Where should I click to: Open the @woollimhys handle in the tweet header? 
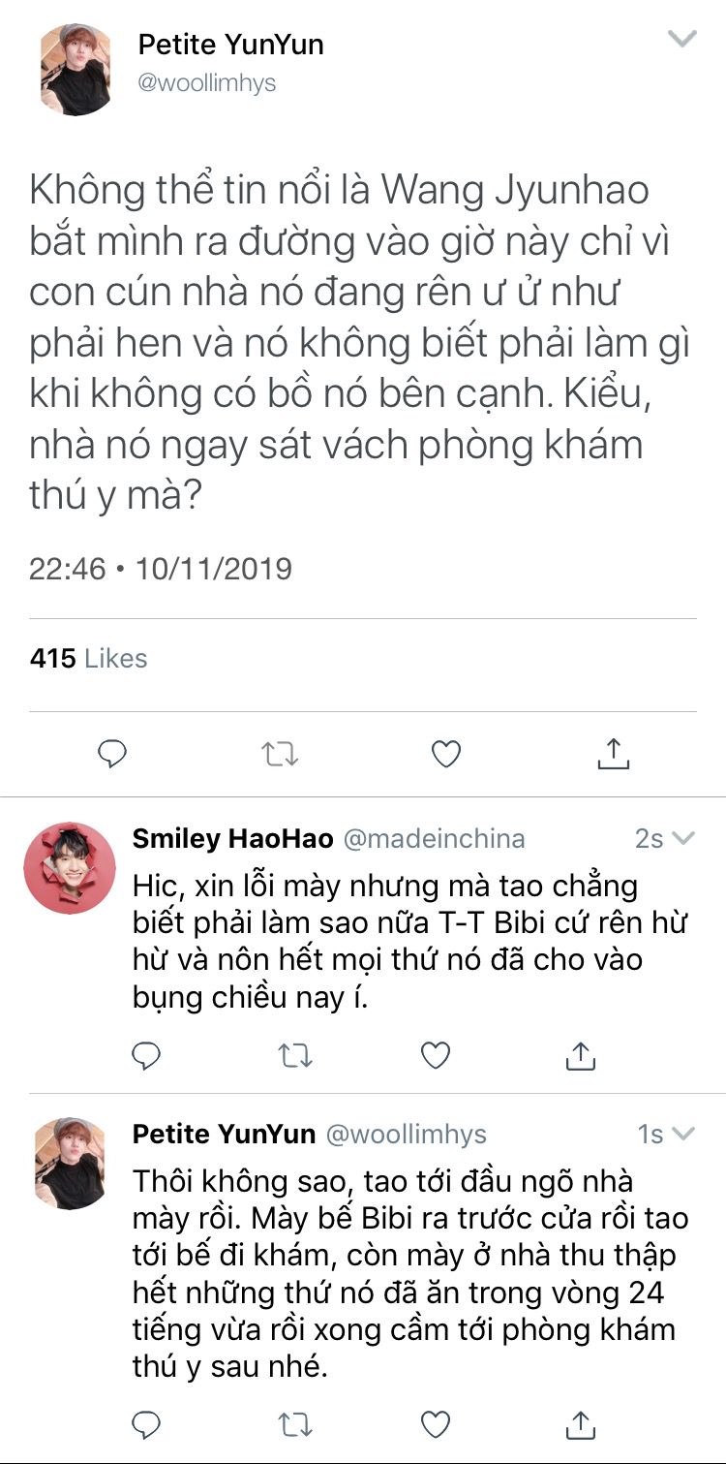(x=207, y=83)
